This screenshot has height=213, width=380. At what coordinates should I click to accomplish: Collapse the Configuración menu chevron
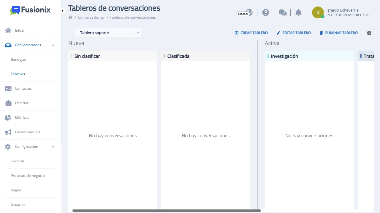[x=53, y=147]
